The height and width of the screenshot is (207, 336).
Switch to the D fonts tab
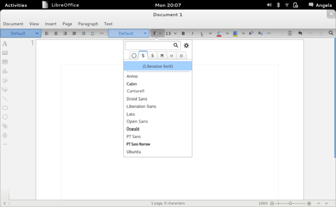(x=181, y=56)
